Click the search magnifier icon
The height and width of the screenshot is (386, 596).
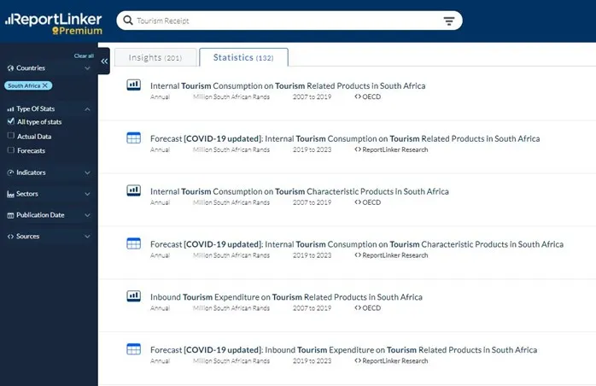click(x=127, y=20)
